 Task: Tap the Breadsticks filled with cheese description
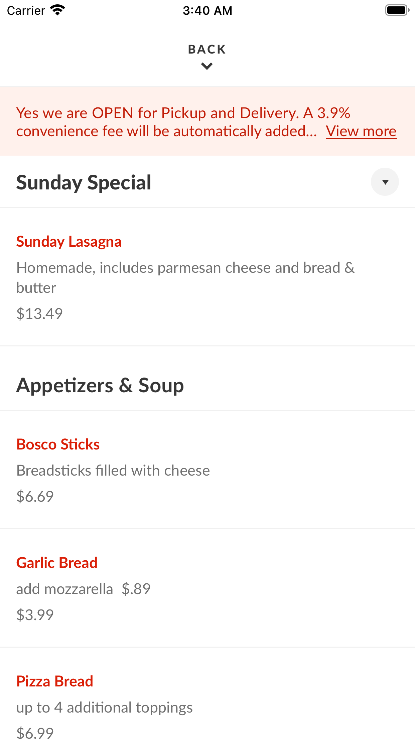click(x=113, y=471)
